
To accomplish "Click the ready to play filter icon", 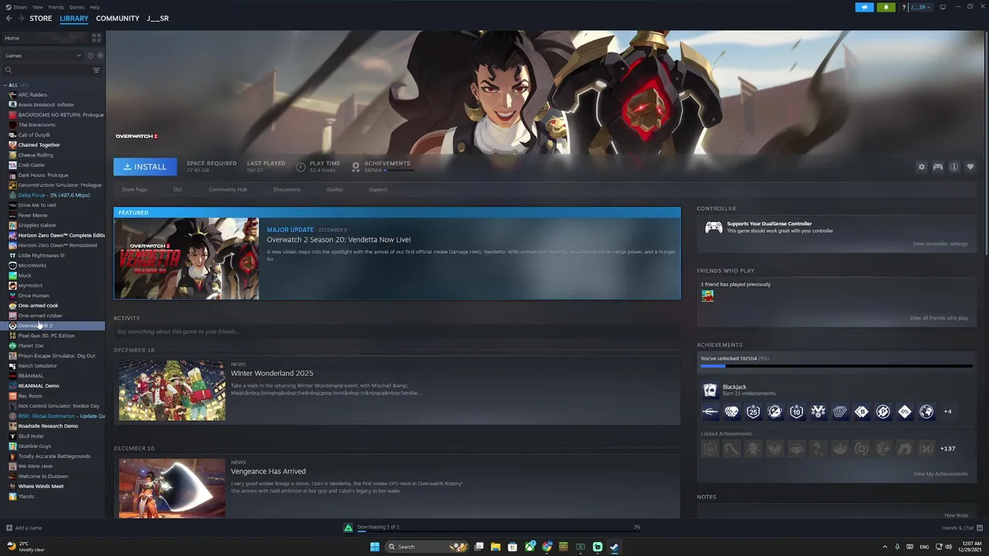I will 100,56.
